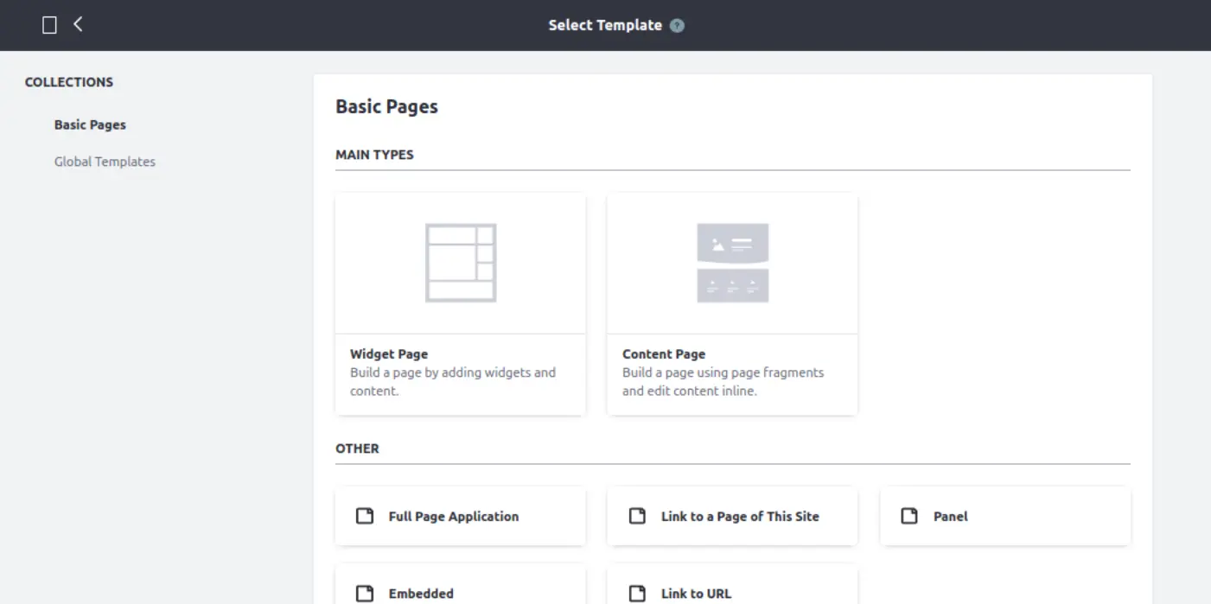Toggle the product menu panel icon
Image resolution: width=1211 pixels, height=604 pixels.
(x=50, y=25)
